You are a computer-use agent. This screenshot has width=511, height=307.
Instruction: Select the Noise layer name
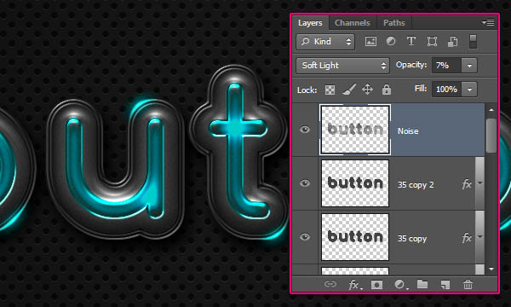[408, 131]
